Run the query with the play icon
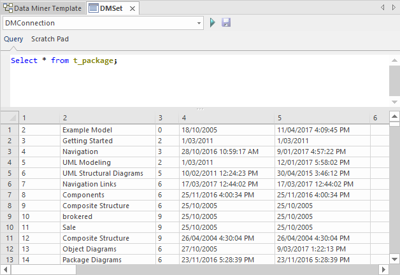This screenshot has height=275, width=400. (x=213, y=23)
